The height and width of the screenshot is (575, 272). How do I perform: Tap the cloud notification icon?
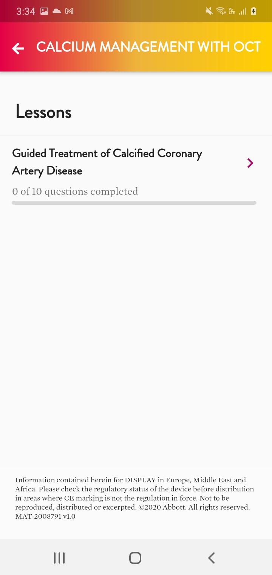coord(57,11)
